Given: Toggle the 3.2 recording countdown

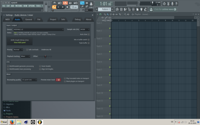Looking at the screenshot, I should click(x=65, y=3).
